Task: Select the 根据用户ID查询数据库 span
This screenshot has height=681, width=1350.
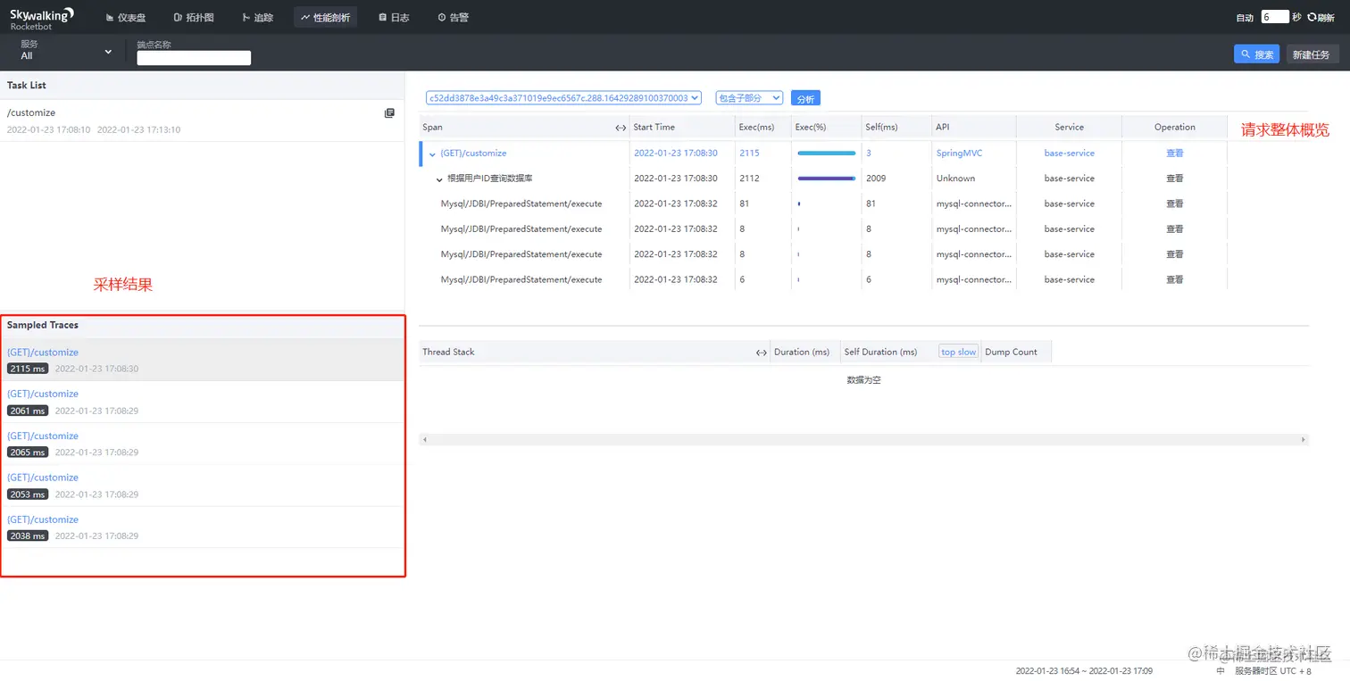Action: point(490,179)
